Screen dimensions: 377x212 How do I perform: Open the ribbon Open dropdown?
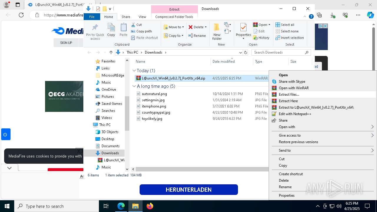(x=262, y=25)
